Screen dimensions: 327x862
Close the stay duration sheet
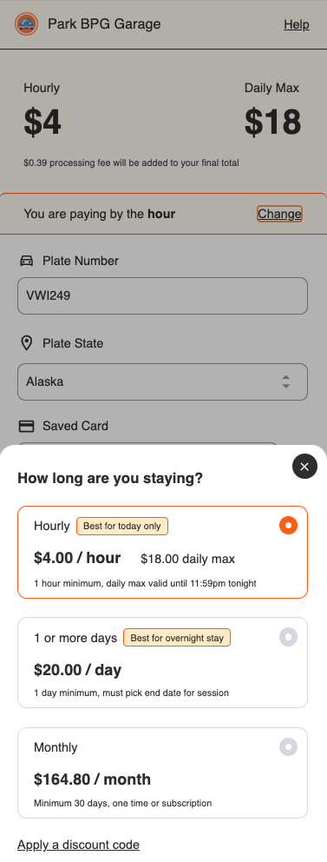coord(304,467)
